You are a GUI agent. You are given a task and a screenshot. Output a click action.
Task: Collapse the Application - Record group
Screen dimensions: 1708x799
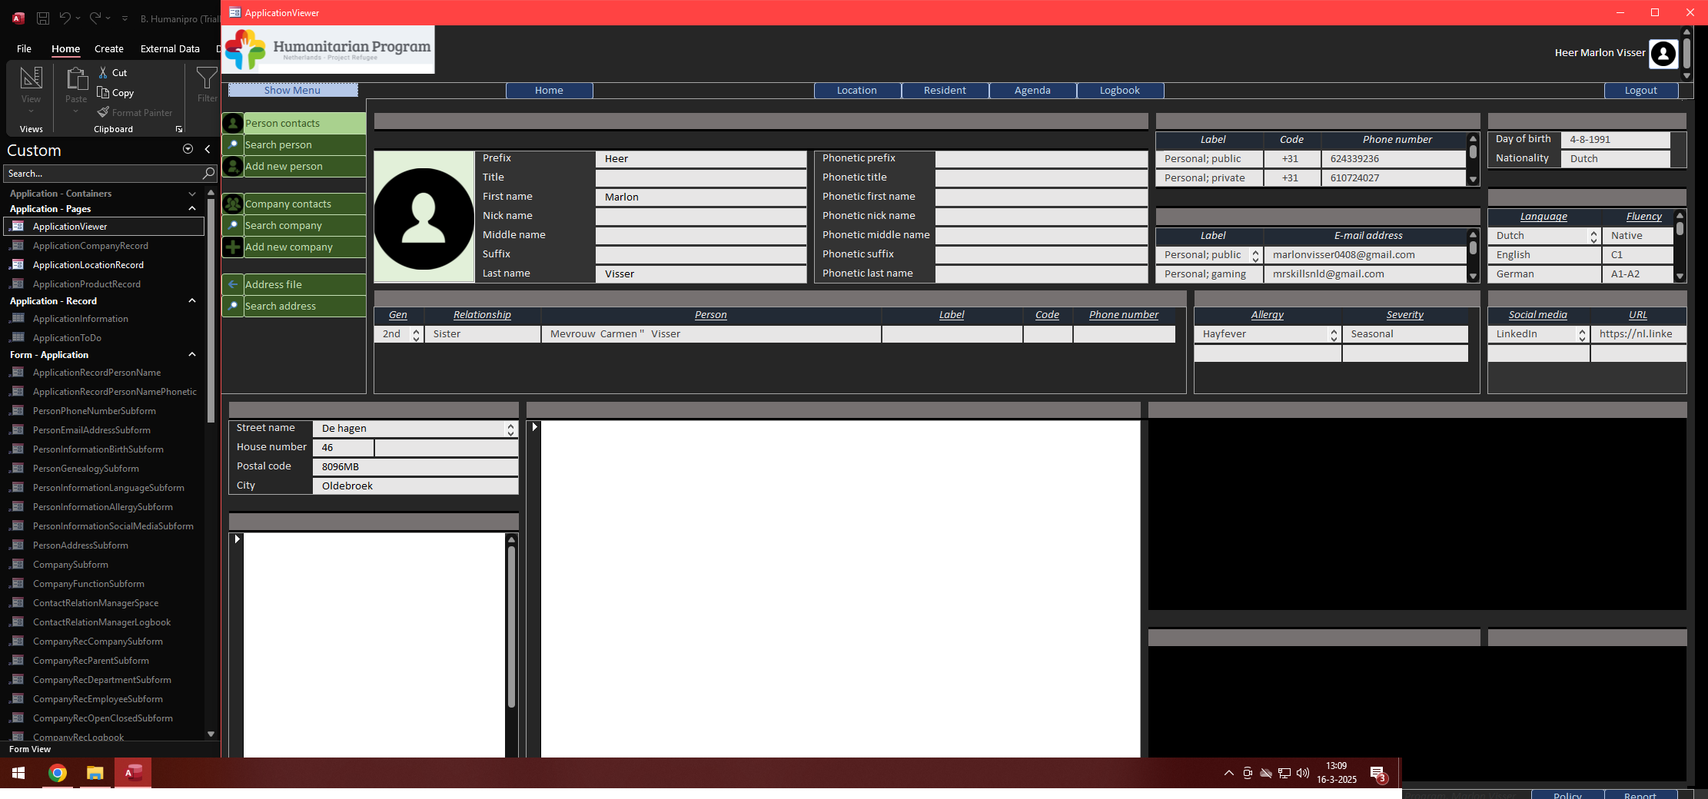pos(192,300)
